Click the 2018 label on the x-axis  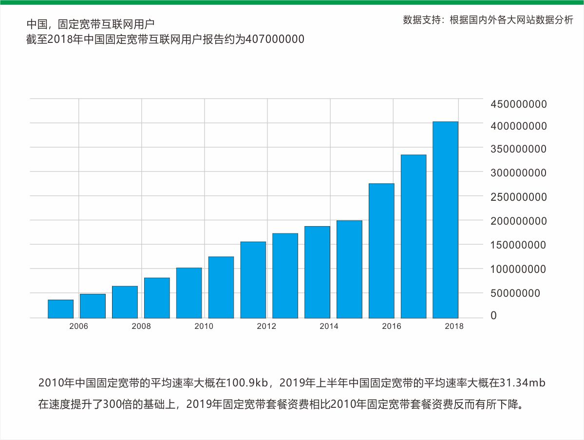(x=455, y=327)
